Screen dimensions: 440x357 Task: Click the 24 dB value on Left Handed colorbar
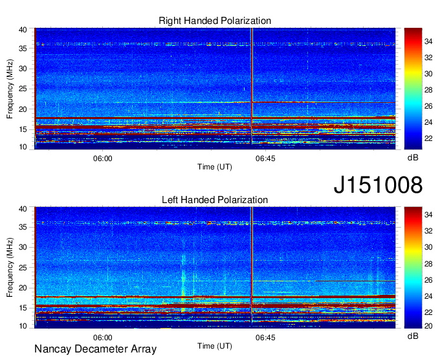click(428, 296)
